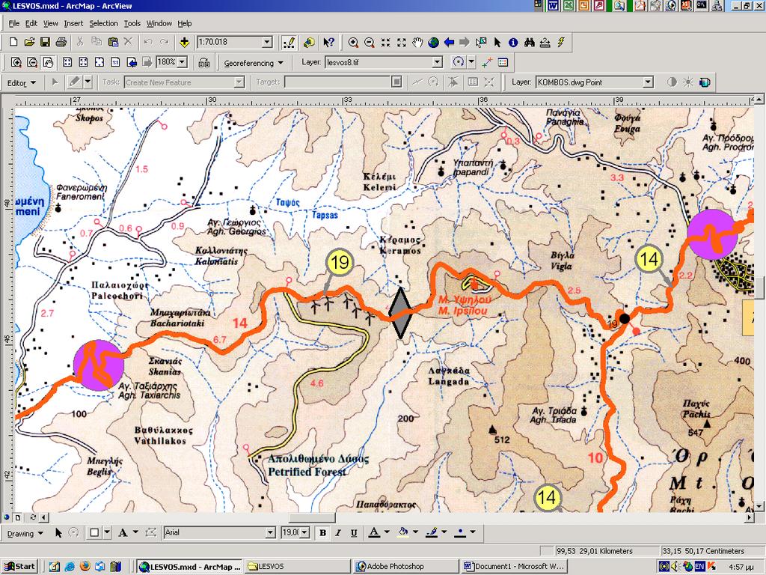The width and height of the screenshot is (766, 575).
Task: Open the View menu
Action: tap(50, 23)
